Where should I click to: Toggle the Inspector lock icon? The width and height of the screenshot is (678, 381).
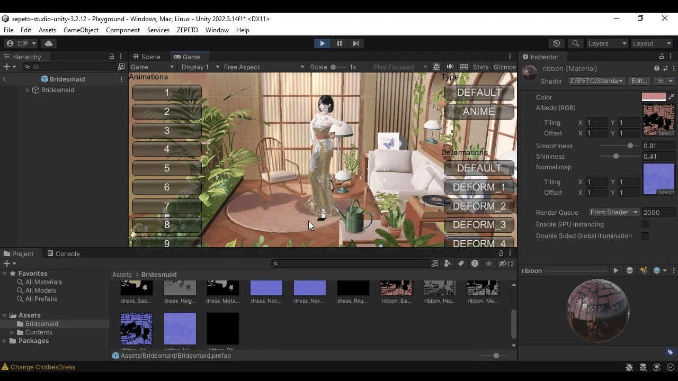pos(661,57)
